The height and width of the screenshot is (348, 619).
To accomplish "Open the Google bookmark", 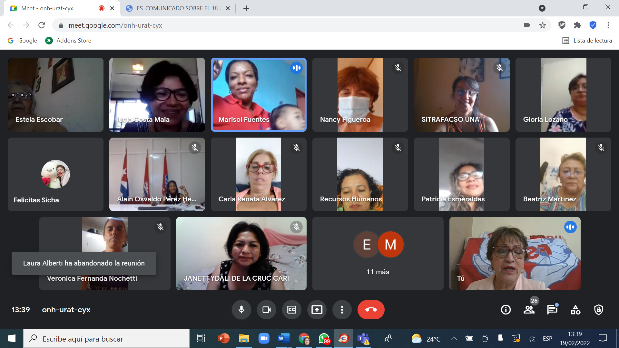I will [x=23, y=41].
